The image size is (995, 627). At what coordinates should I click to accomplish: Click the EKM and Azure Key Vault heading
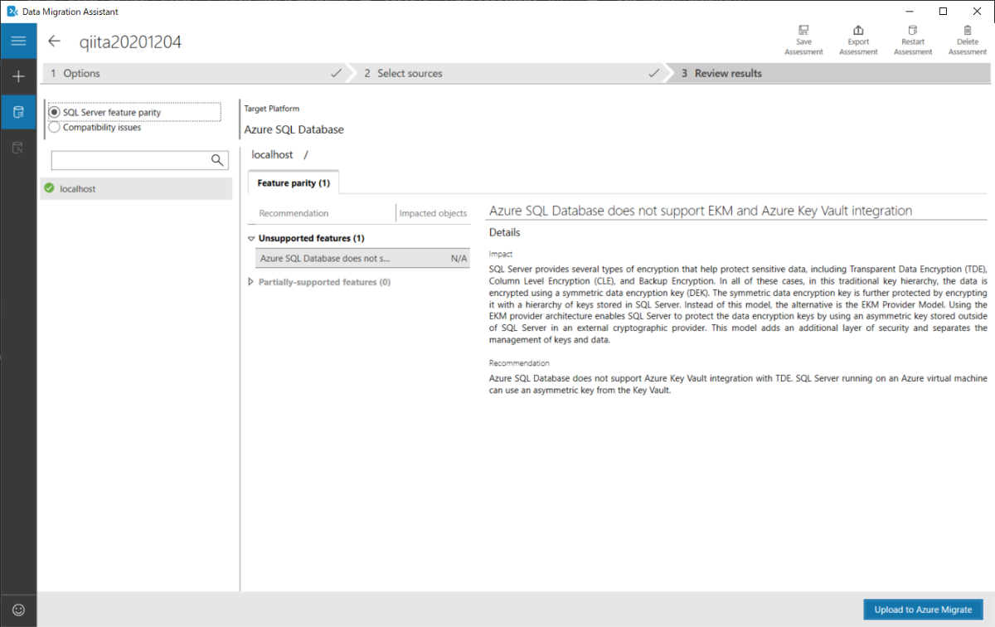coord(701,211)
